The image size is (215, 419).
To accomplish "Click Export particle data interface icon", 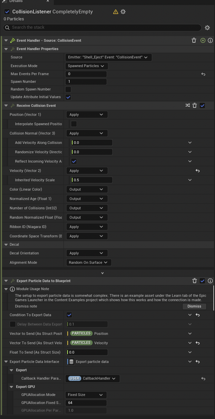I will pyautogui.click(x=72, y=362).
